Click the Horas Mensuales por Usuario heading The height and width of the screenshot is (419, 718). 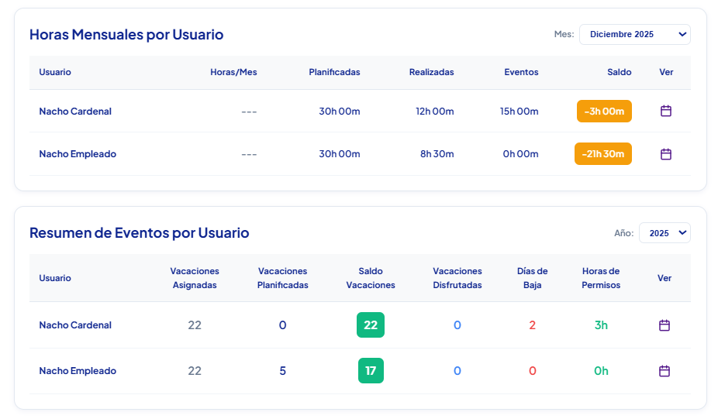(x=126, y=34)
